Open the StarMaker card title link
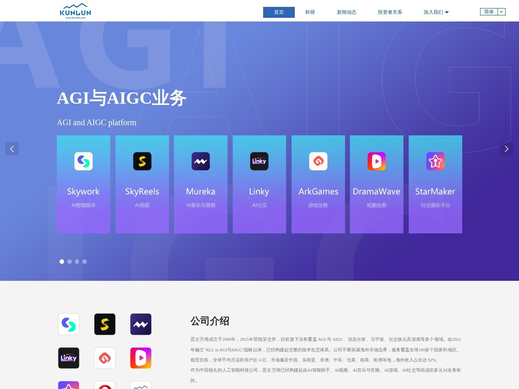The width and height of the screenshot is (519, 389). pos(435,192)
